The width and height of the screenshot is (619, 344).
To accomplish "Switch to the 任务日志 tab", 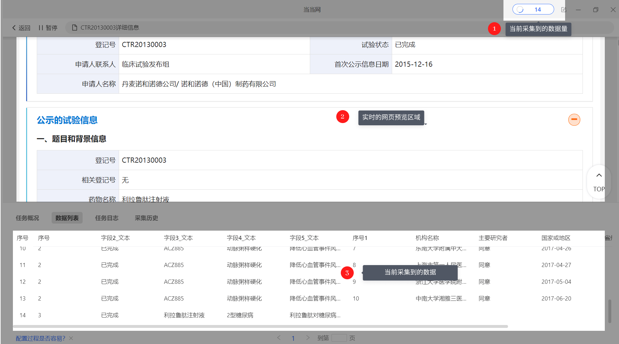I will click(107, 218).
